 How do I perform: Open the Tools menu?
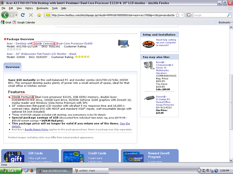(x=55, y=8)
